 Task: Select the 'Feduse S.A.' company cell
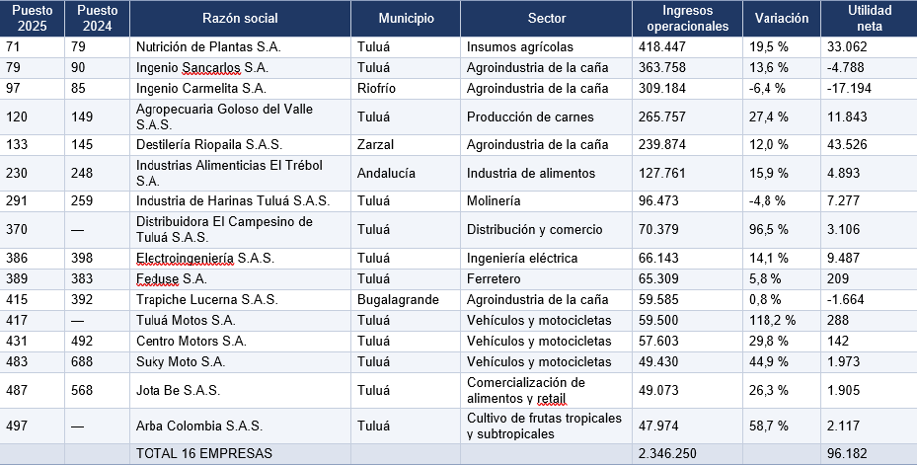point(241,279)
